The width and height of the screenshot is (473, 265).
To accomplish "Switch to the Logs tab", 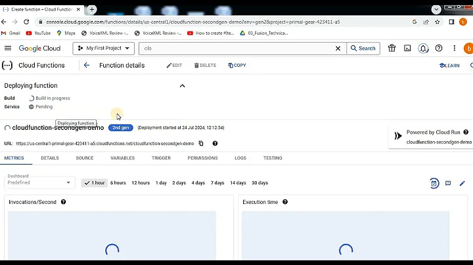I will [240, 158].
